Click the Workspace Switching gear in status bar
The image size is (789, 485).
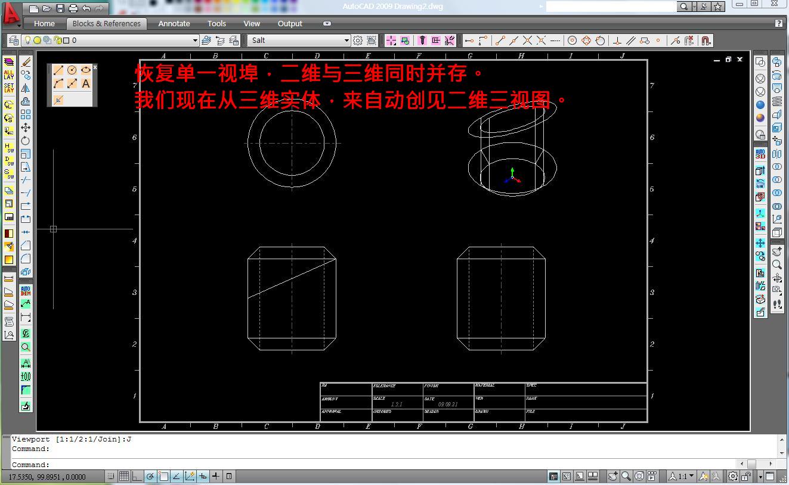(x=732, y=476)
